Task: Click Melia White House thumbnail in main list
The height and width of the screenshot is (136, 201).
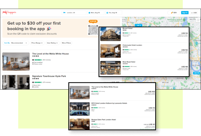Action: click(16, 61)
